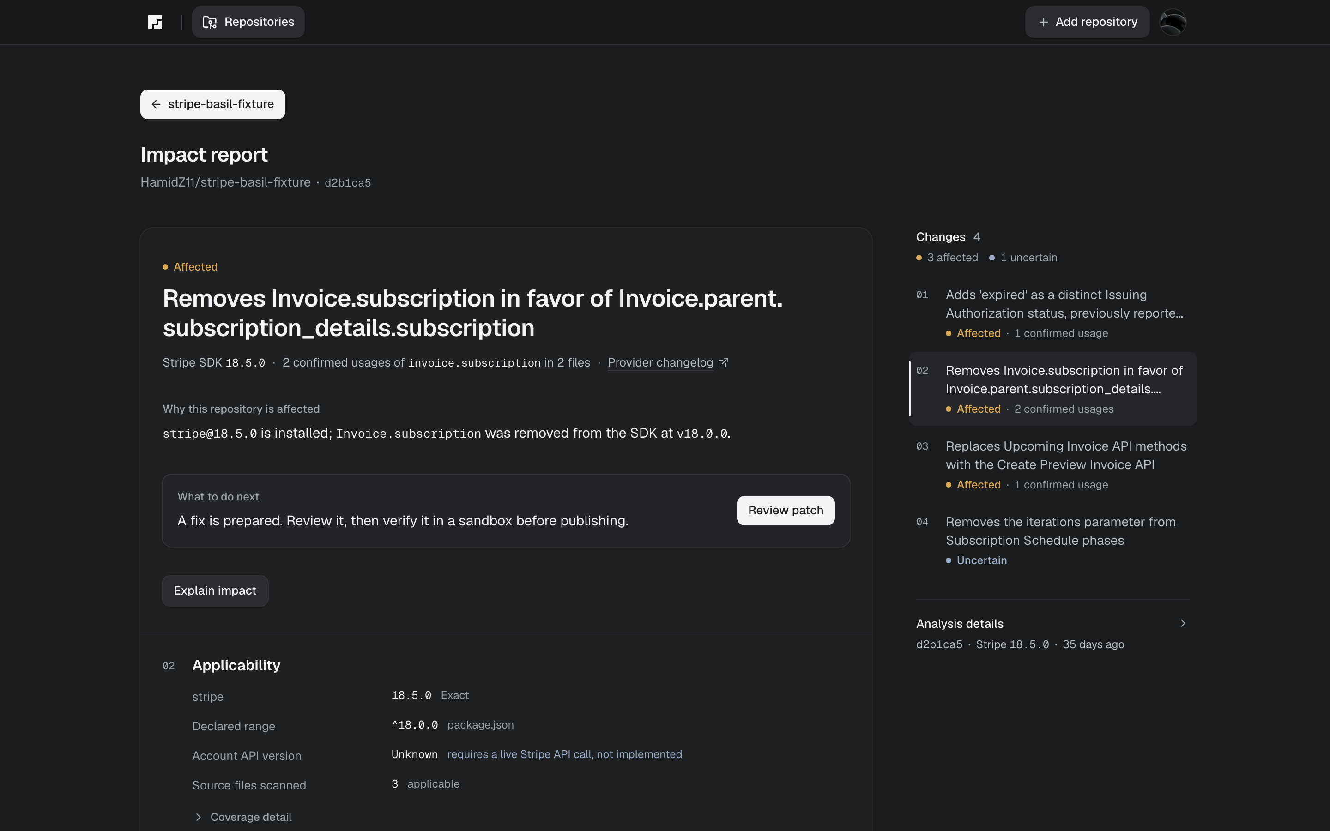The height and width of the screenshot is (831, 1330).
Task: Click the 'Source files scanned' row label
Action: click(x=249, y=785)
